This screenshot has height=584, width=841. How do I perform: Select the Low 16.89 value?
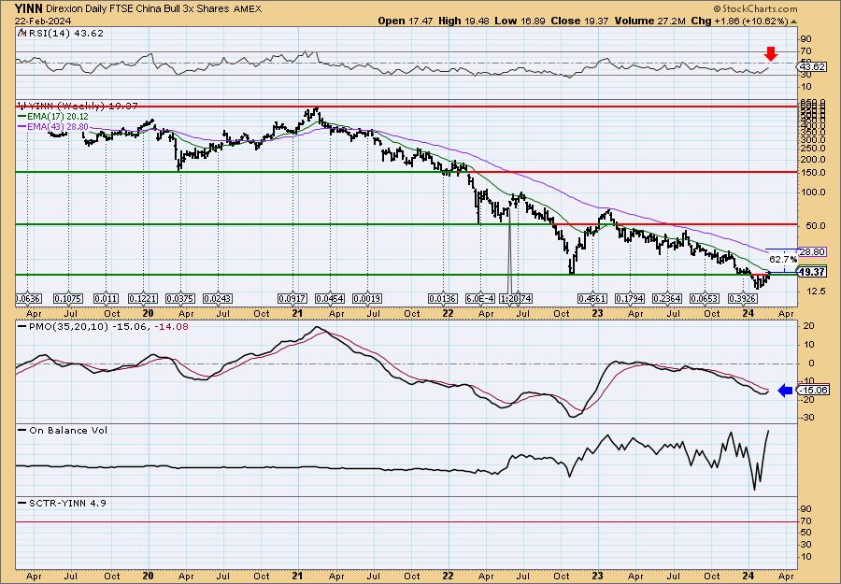click(x=521, y=21)
